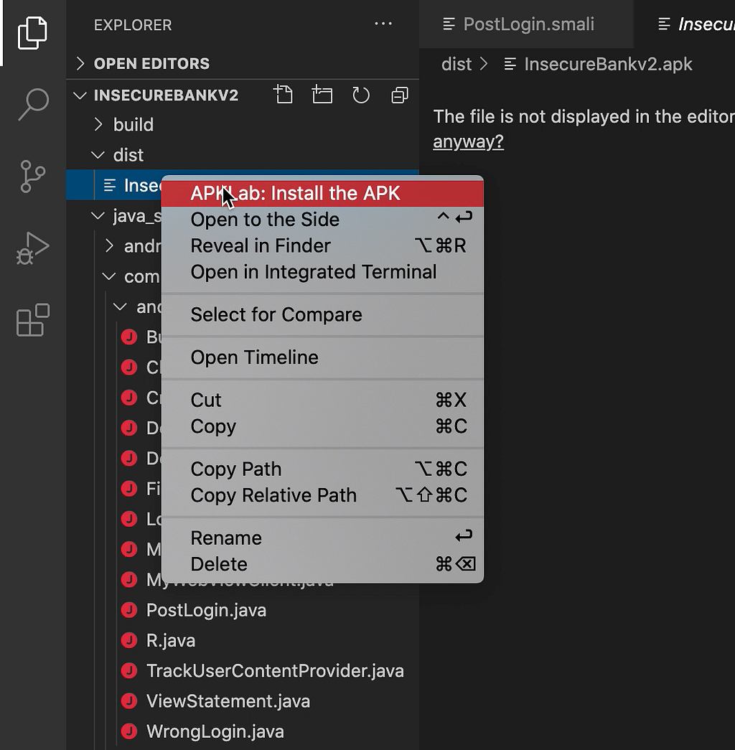Open PostLogin.java in the tree
This screenshot has width=735, height=750.
(x=206, y=610)
